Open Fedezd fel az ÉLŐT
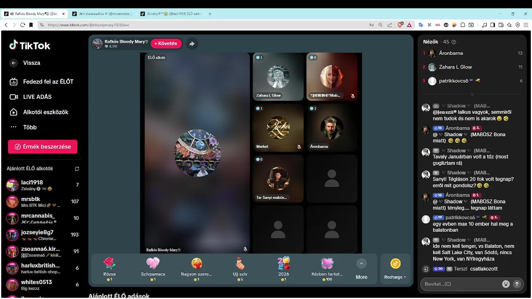532x299 pixels. (x=41, y=82)
